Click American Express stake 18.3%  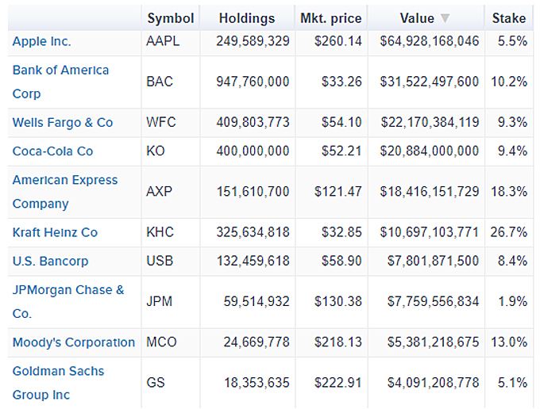[x=509, y=192]
